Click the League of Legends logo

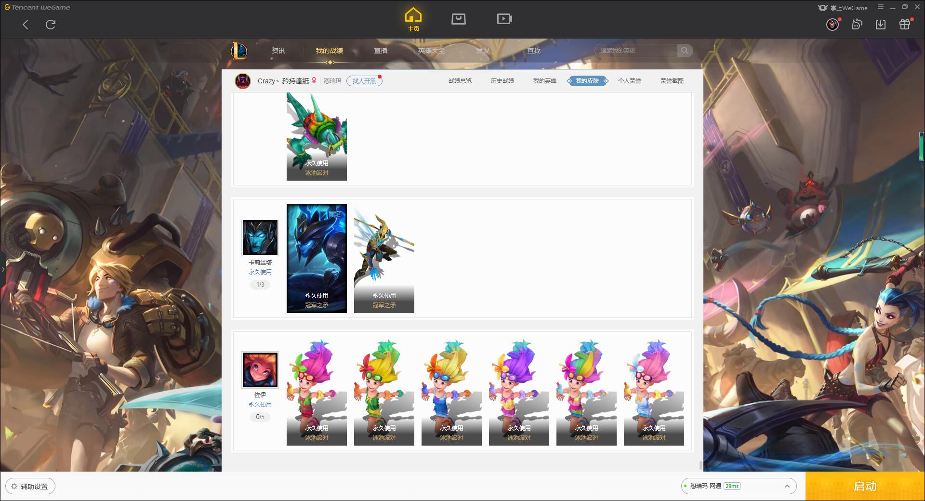click(239, 51)
